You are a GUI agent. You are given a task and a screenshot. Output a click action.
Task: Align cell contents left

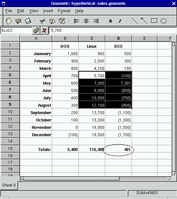(x=76, y=21)
